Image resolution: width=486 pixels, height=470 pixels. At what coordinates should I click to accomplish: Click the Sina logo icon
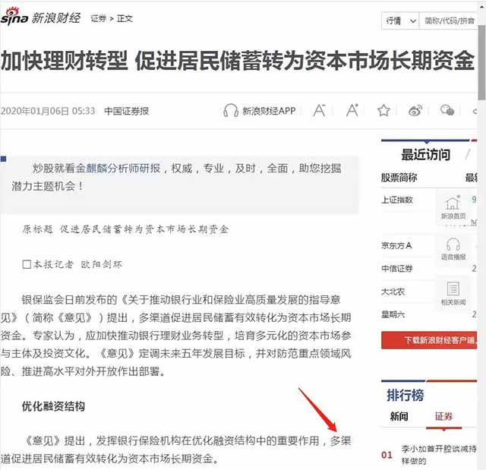click(14, 18)
